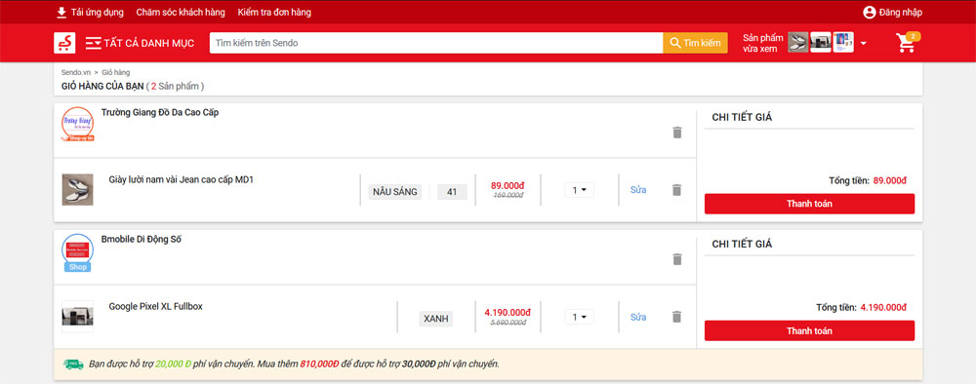
Task: Click Google Pixel product thumbnail in cart
Action: pyautogui.click(x=78, y=317)
